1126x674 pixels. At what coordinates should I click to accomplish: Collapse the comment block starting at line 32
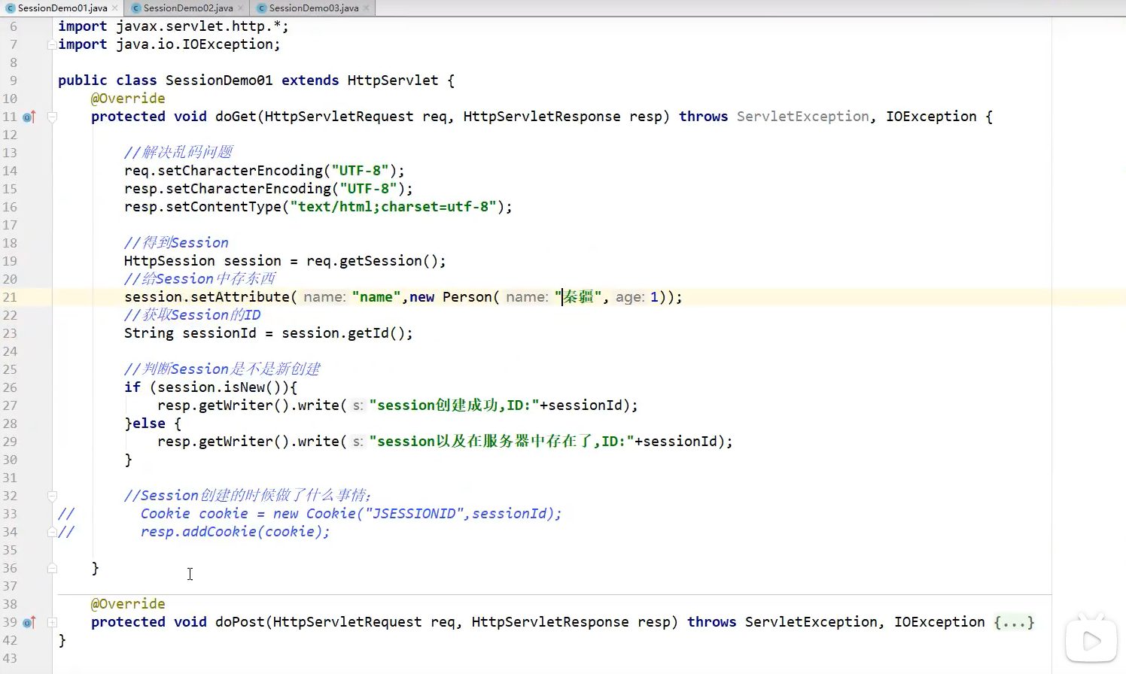52,496
